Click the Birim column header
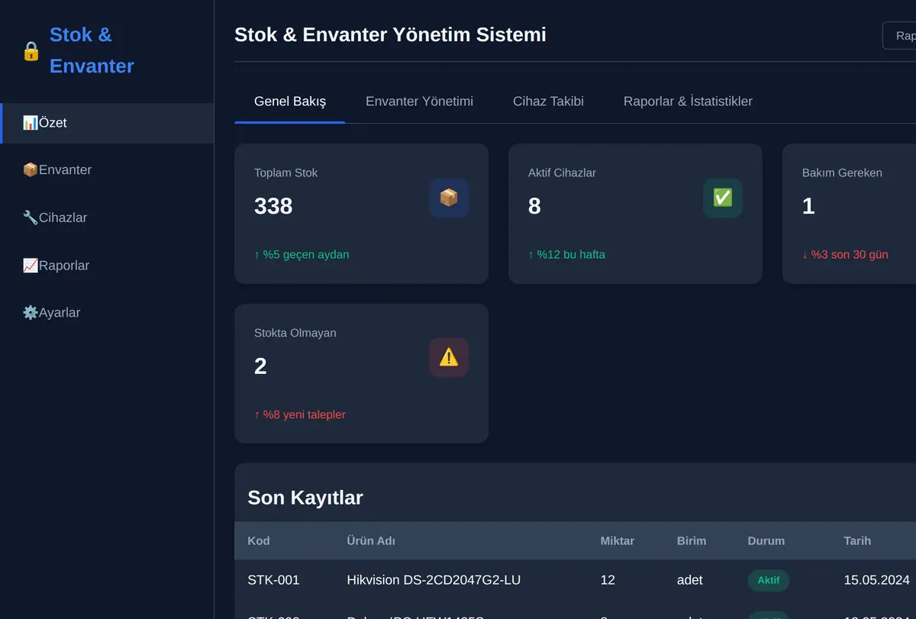 692,541
